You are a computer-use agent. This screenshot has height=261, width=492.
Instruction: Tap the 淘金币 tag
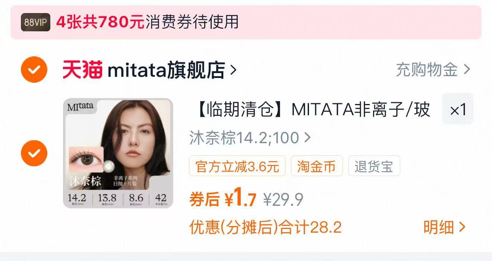click(316, 166)
